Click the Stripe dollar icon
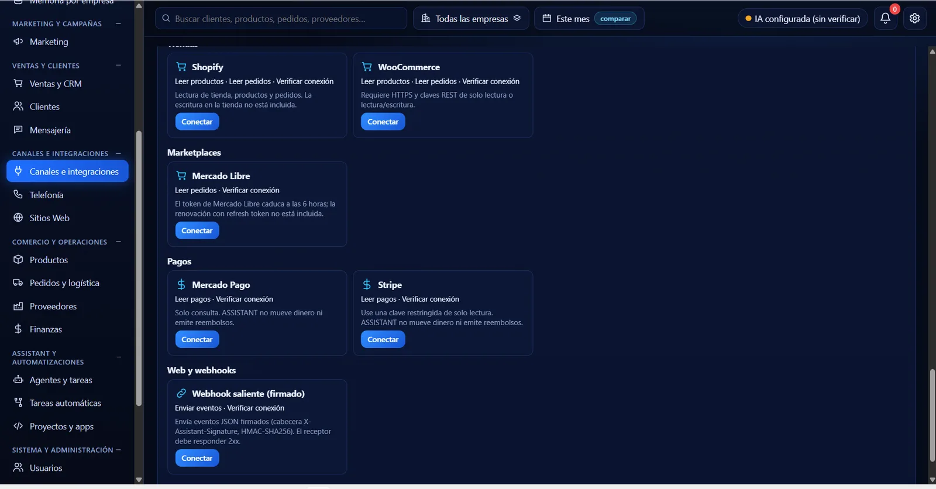 coord(367,284)
